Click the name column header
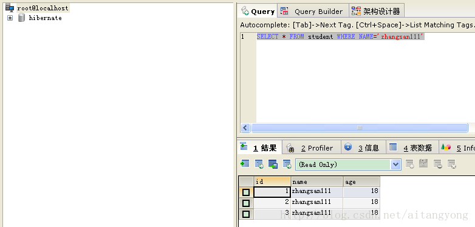475x227 pixels. (x=317, y=181)
